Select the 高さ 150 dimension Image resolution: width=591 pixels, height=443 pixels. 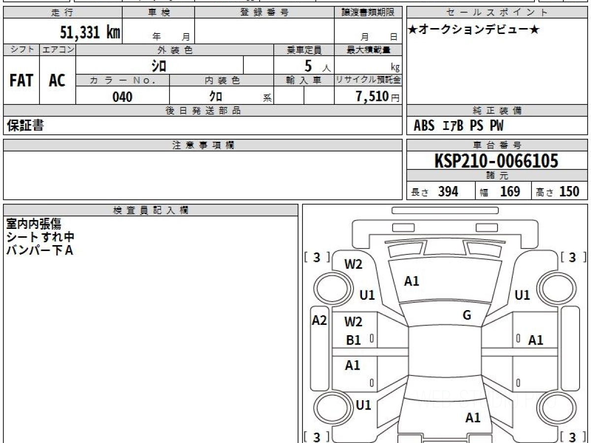558,192
